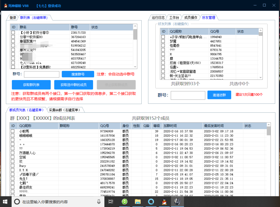The height and width of the screenshot is (207, 280).
Task: Open File Explorer from the taskbar
Action: (138, 202)
